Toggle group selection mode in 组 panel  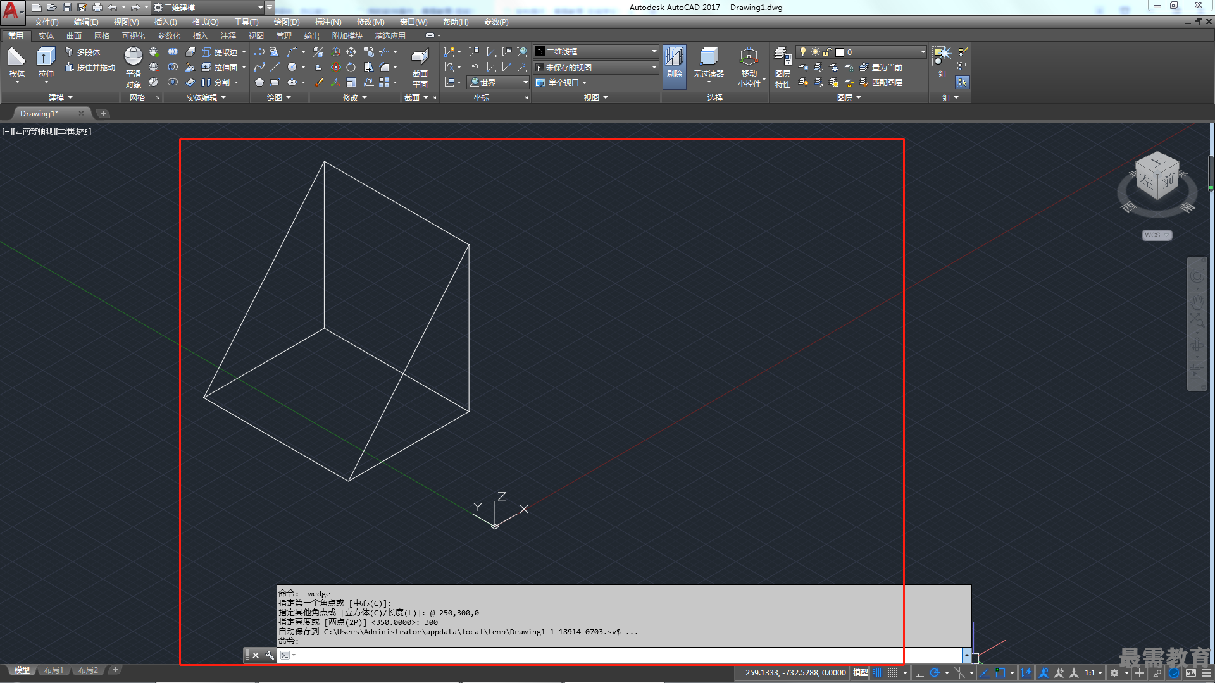pos(963,82)
